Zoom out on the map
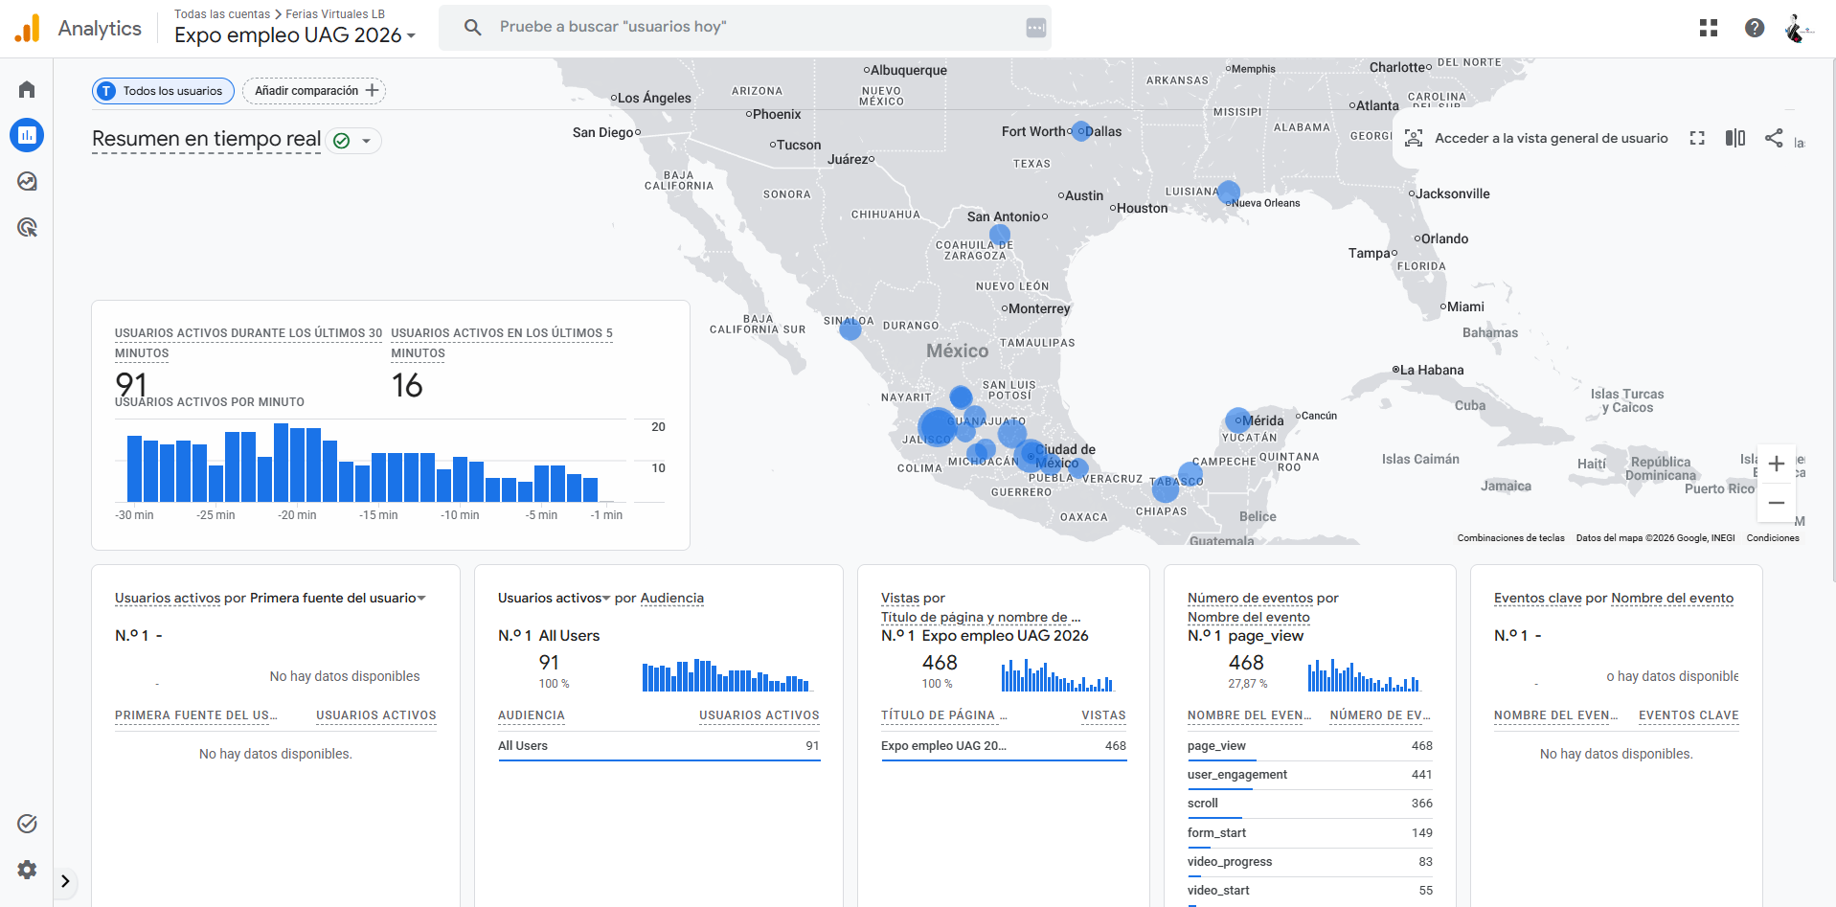1836x907 pixels. (1777, 503)
